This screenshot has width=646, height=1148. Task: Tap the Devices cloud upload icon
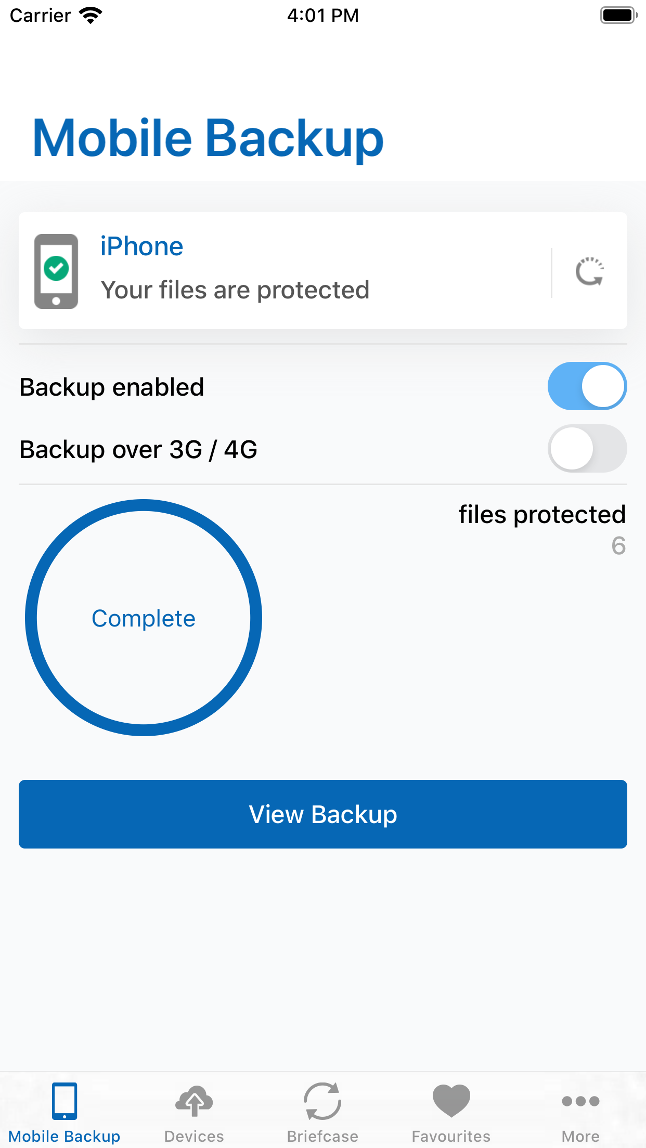click(x=193, y=1101)
